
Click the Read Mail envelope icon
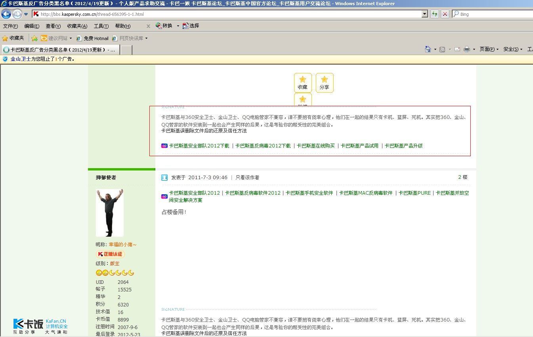(457, 49)
